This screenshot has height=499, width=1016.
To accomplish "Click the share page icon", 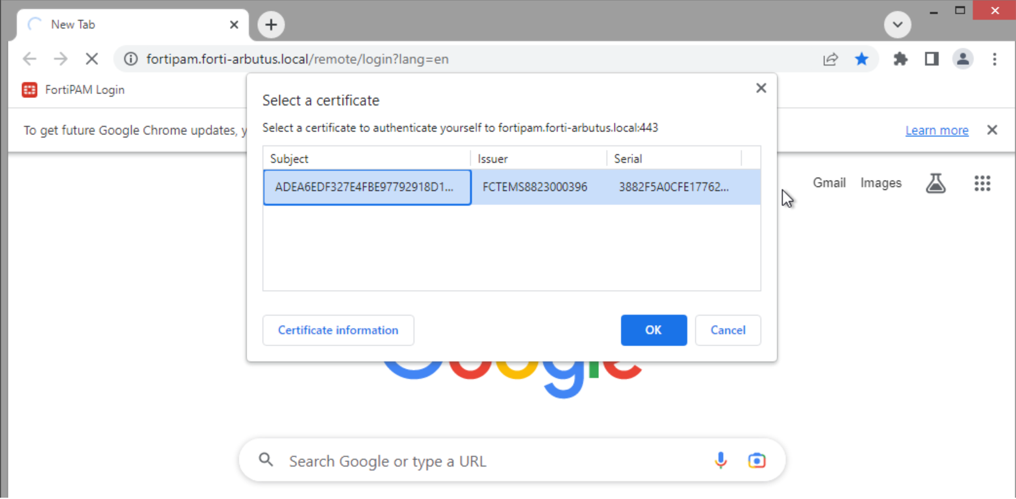I will point(830,58).
